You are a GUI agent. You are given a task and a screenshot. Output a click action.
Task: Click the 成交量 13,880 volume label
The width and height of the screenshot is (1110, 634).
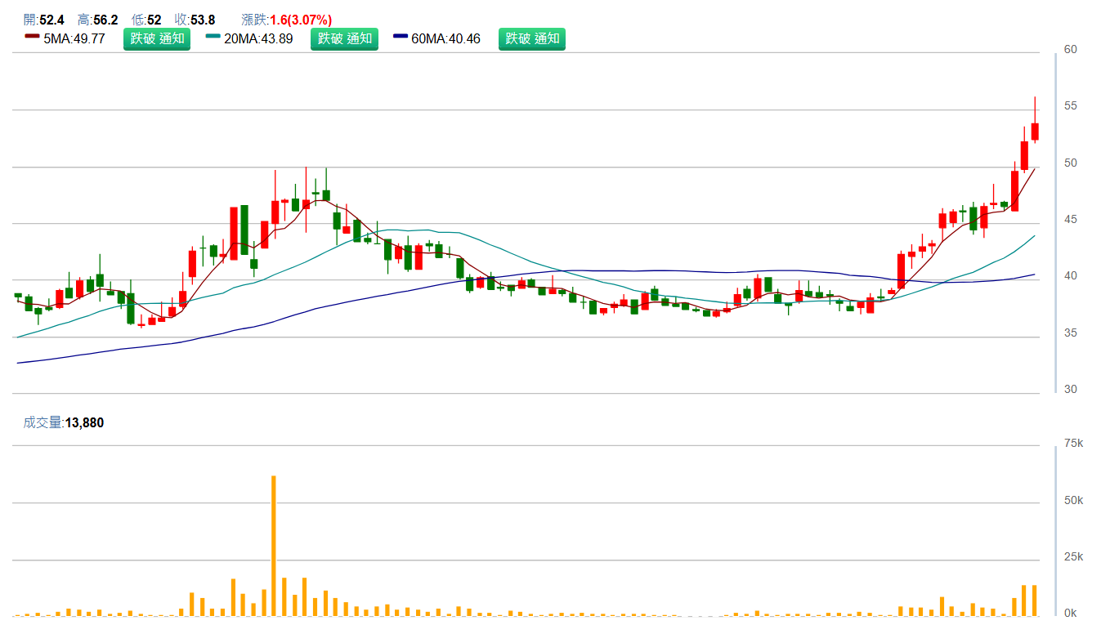[64, 422]
